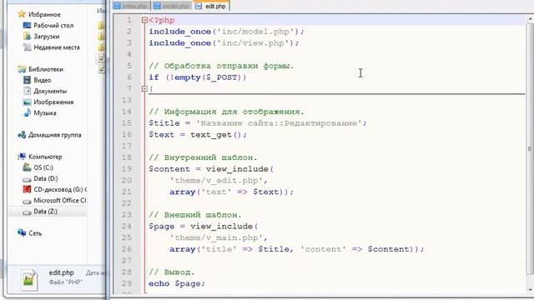Click the array('title' => $title...) line
Image resolution: width=534 pixels, height=300 pixels.
coord(297,249)
